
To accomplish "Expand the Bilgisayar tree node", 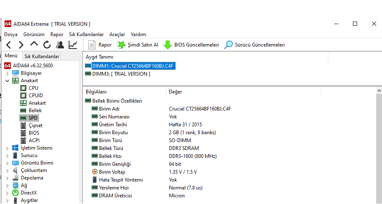I will click(x=7, y=73).
